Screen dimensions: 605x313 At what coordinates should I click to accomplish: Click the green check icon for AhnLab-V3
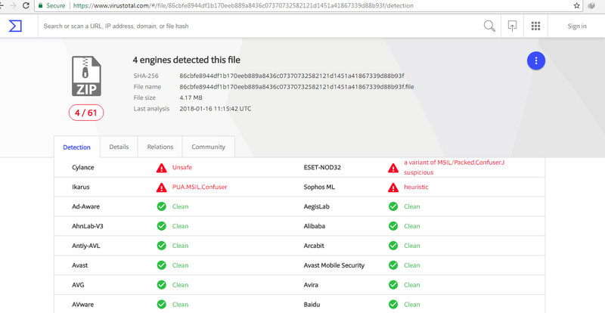pos(161,226)
